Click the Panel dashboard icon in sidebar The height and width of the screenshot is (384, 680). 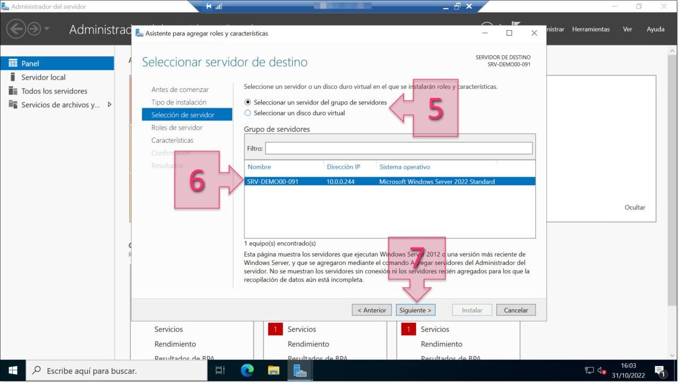pyautogui.click(x=13, y=63)
